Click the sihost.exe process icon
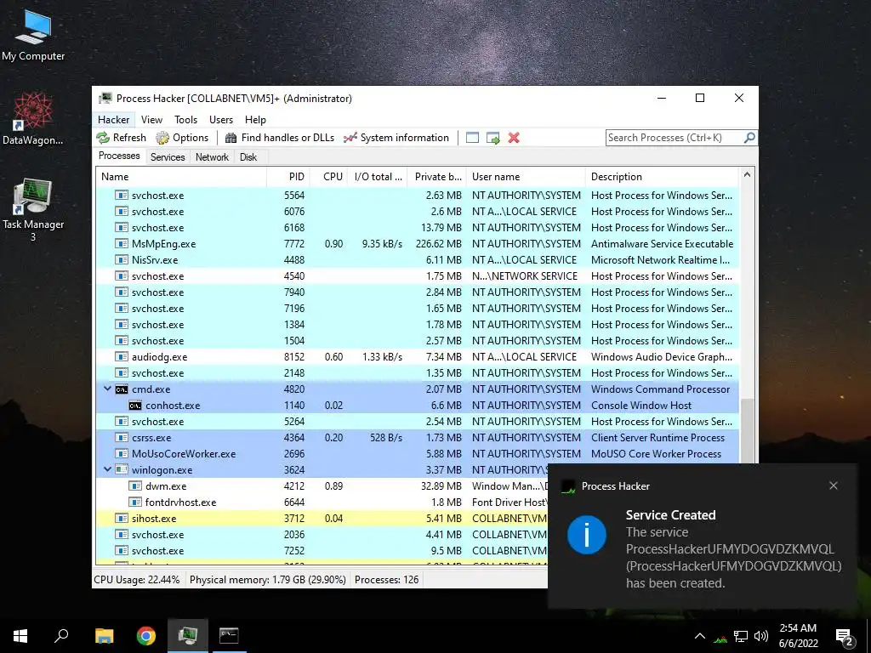 pos(122,518)
